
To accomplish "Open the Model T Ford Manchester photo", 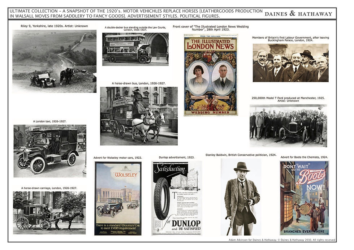I will pos(288,126).
